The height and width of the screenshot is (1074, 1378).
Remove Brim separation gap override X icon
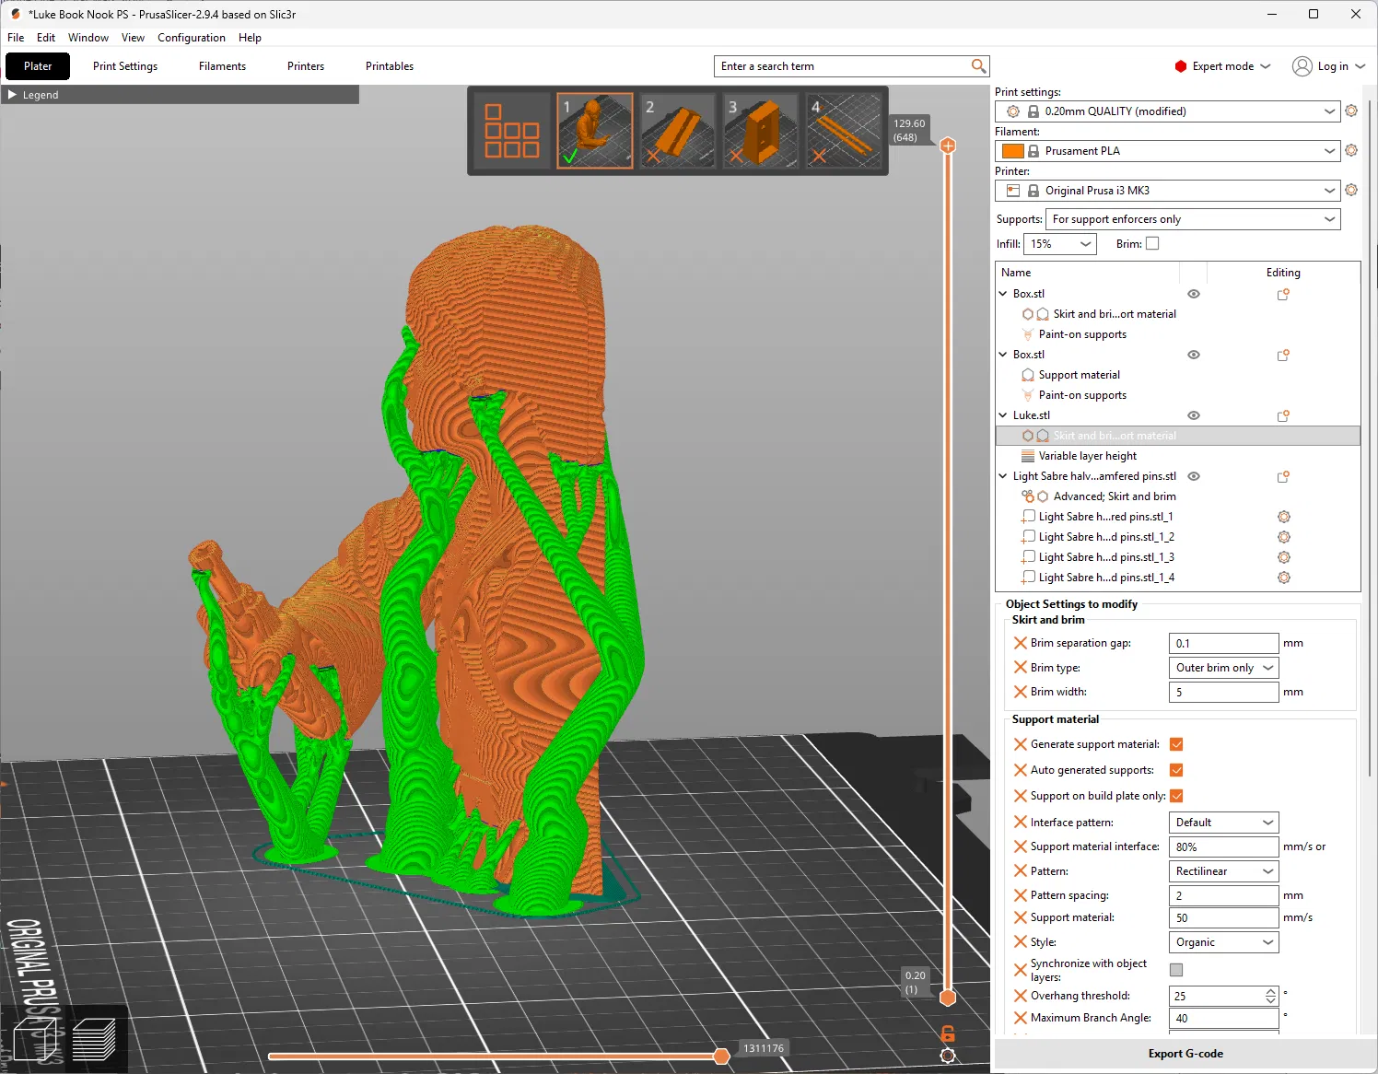tap(1020, 643)
